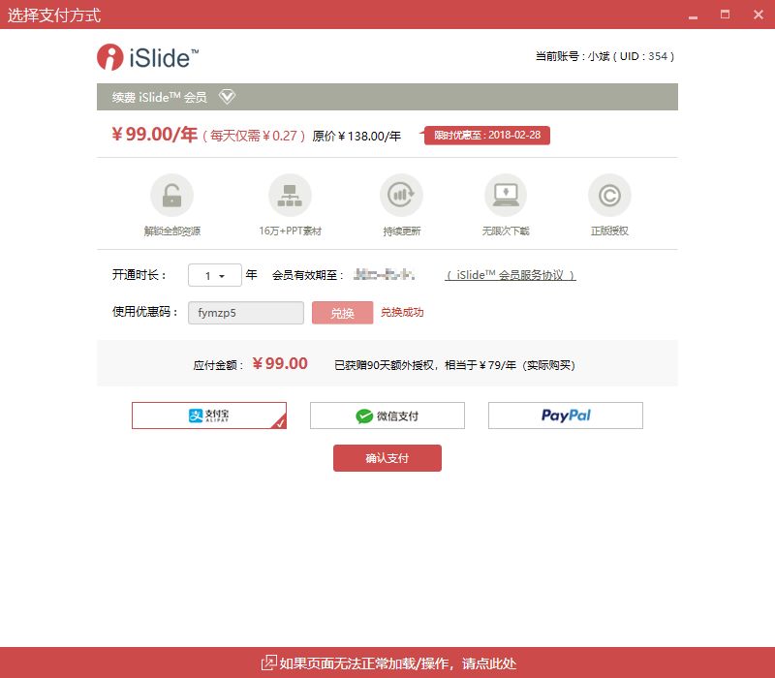Image resolution: width=775 pixels, height=678 pixels.
Task: Select WeChat Pay payment option
Action: tap(387, 416)
